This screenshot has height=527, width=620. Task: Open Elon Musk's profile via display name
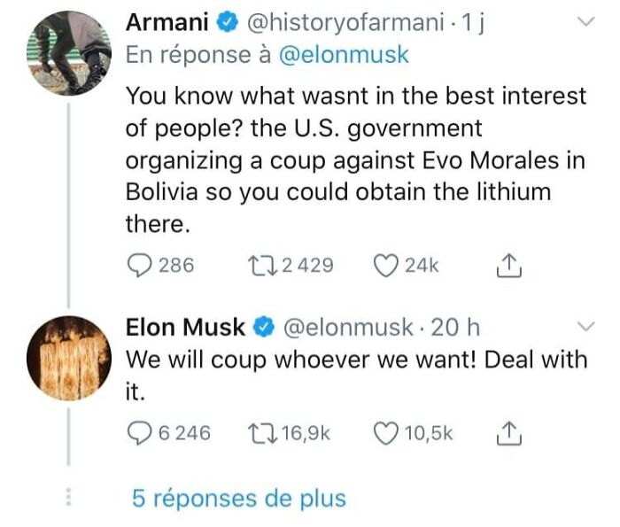pyautogui.click(x=185, y=328)
